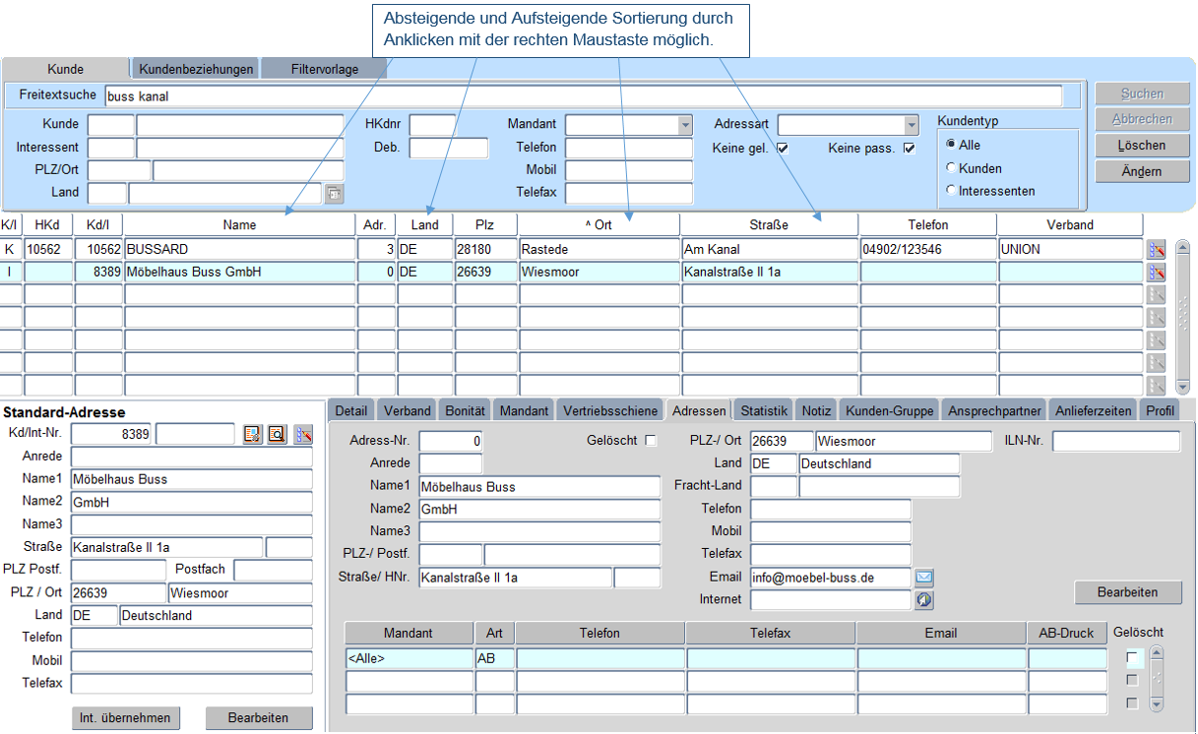Click the edit pencil icon in the BUSSARD row
The width and height of the screenshot is (1198, 734).
(1157, 250)
